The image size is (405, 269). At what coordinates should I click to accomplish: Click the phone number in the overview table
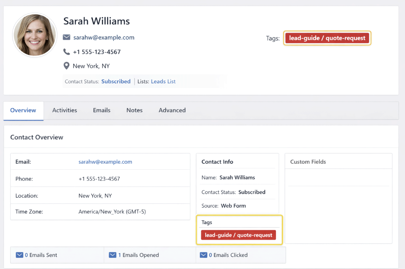coord(99,179)
